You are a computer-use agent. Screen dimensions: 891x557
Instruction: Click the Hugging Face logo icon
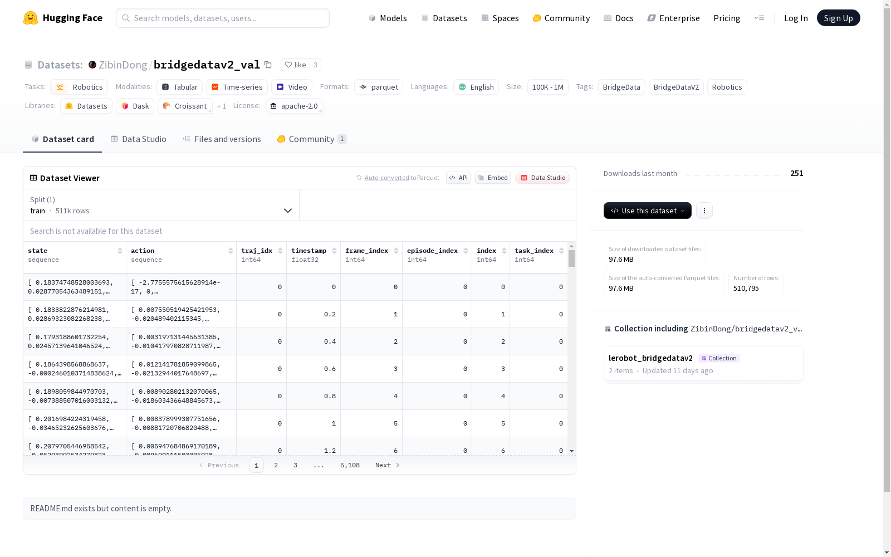pyautogui.click(x=31, y=18)
